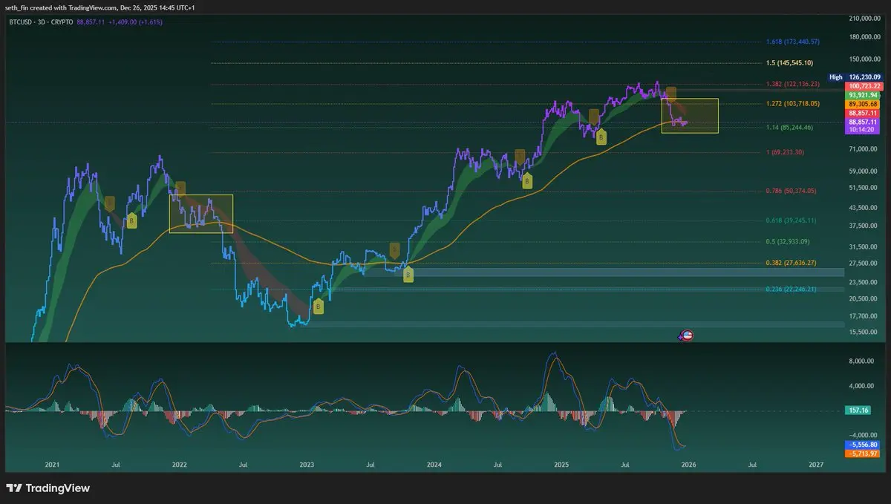Viewport: 891px width, 504px height.
Task: Click the 71,000.00 price scale label
Action: (864, 149)
